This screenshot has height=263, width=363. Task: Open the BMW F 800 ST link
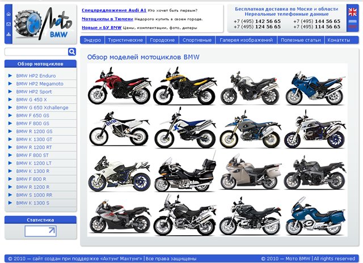[x=32, y=155]
